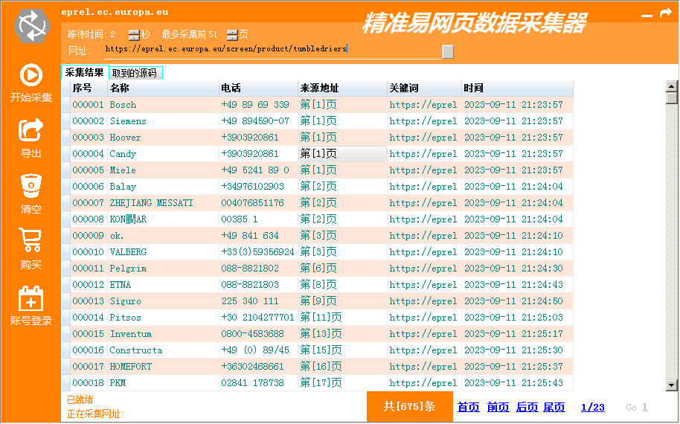Go to 后页 next page link

[527, 407]
